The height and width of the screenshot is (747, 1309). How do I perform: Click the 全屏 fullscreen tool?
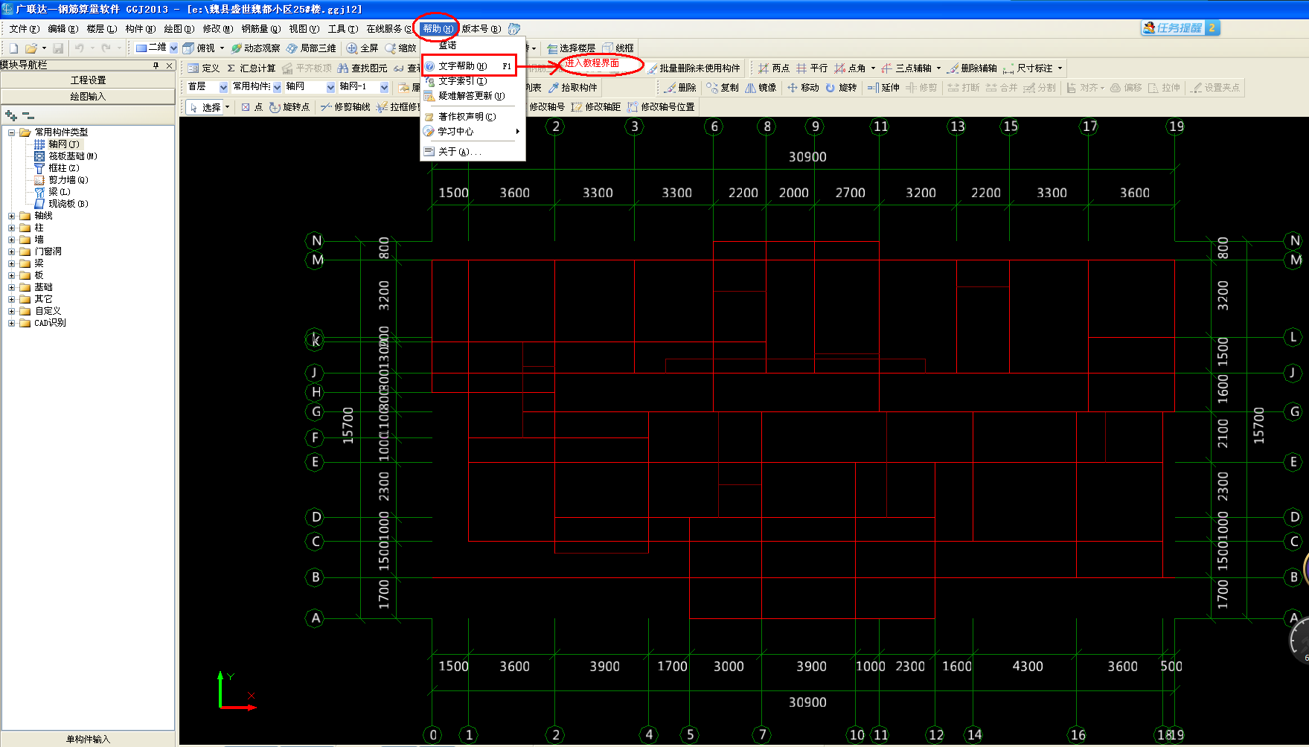[362, 48]
